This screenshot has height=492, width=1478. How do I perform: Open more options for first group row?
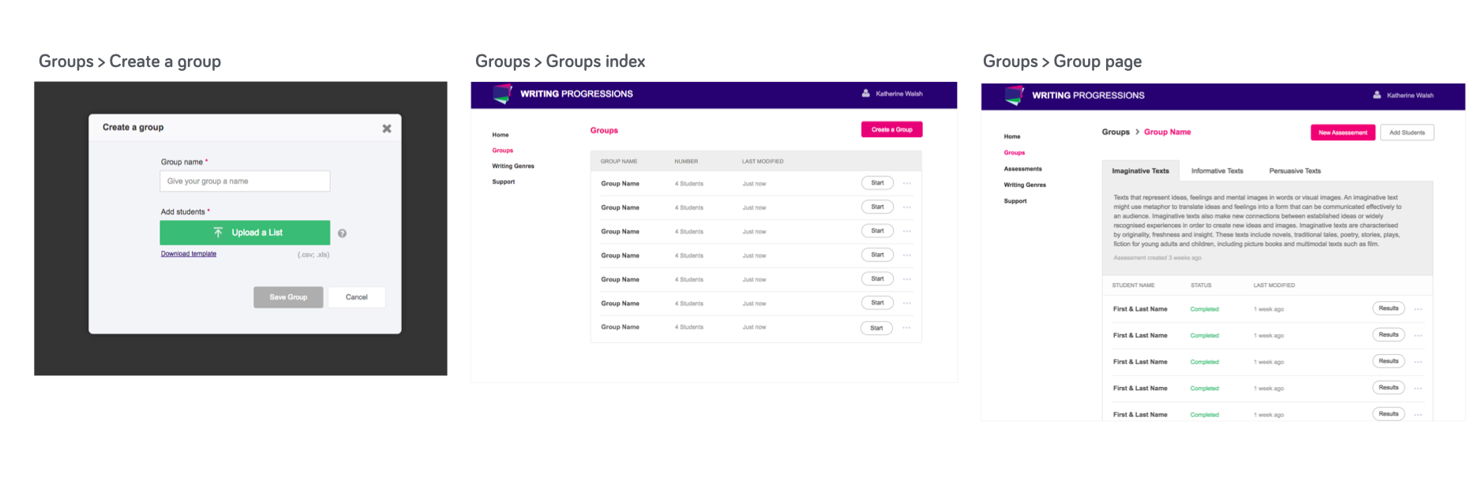tap(907, 184)
